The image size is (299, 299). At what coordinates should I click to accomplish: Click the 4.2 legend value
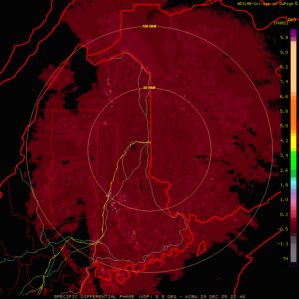[284, 141]
